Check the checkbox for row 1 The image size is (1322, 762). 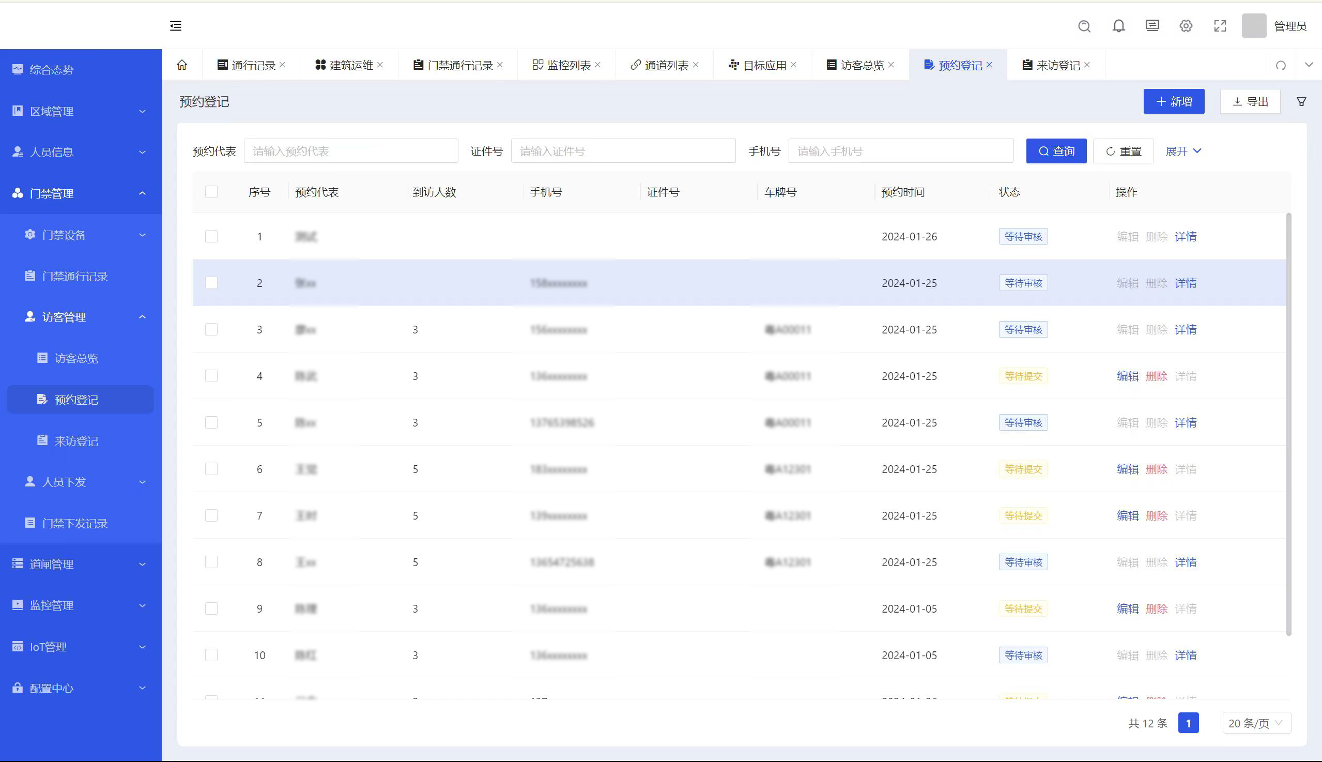(x=211, y=237)
